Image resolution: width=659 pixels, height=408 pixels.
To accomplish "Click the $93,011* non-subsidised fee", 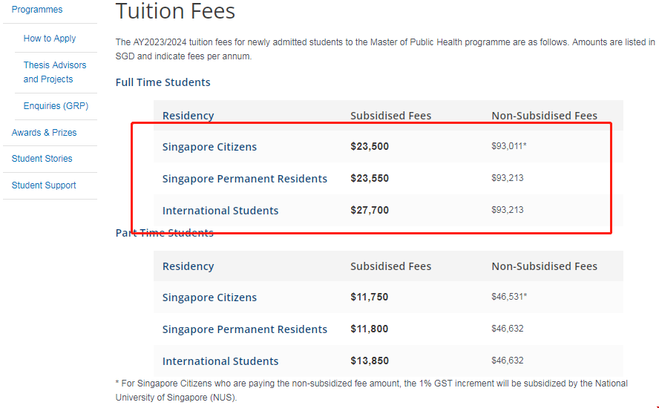I will (x=509, y=146).
